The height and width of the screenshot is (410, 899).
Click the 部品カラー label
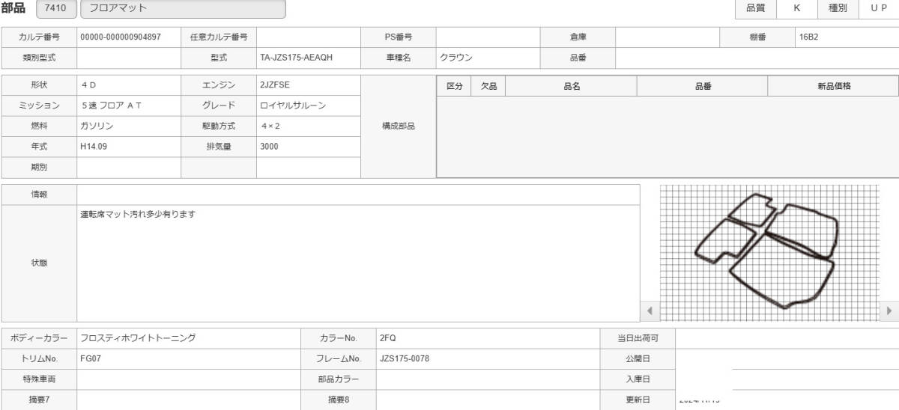[x=338, y=379]
